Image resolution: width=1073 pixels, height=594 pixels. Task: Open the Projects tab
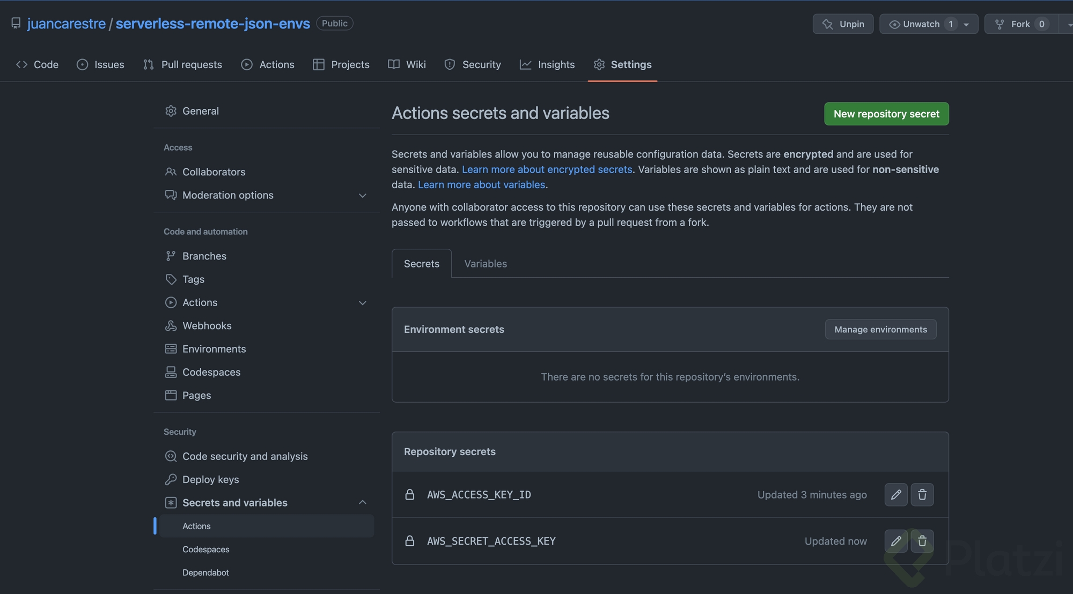click(341, 64)
